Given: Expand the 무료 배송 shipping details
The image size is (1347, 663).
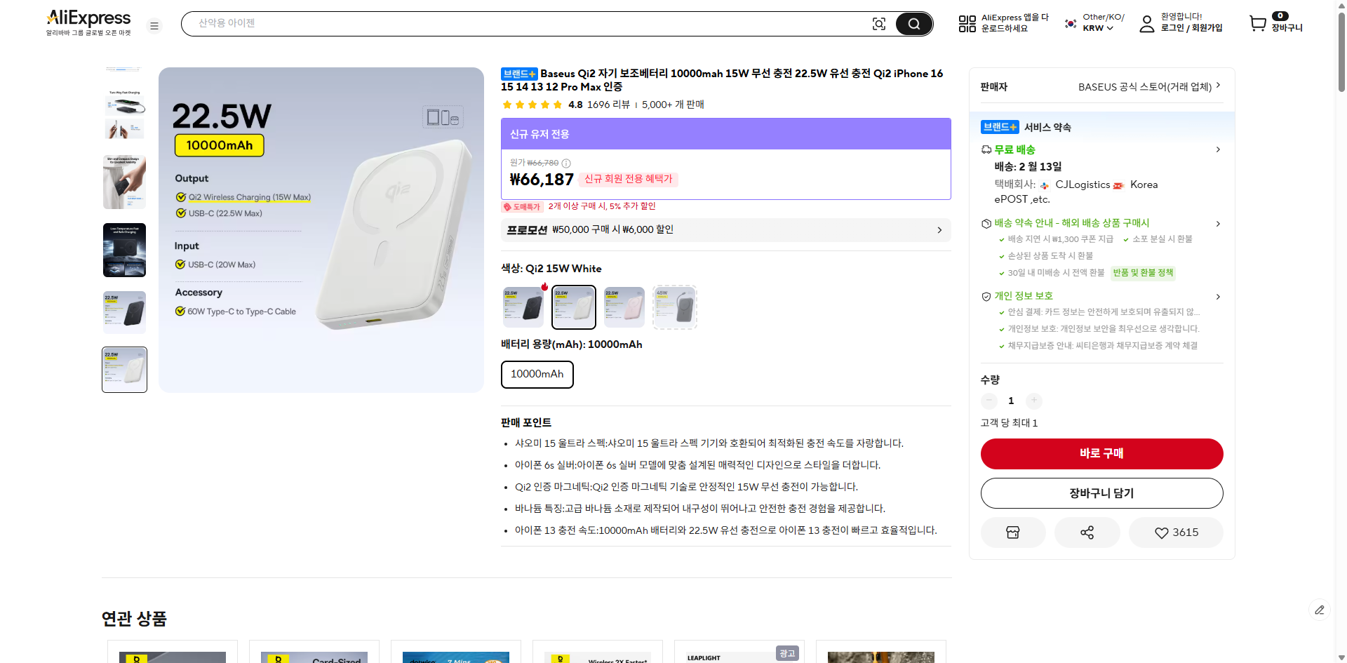Looking at the screenshot, I should 1218,149.
